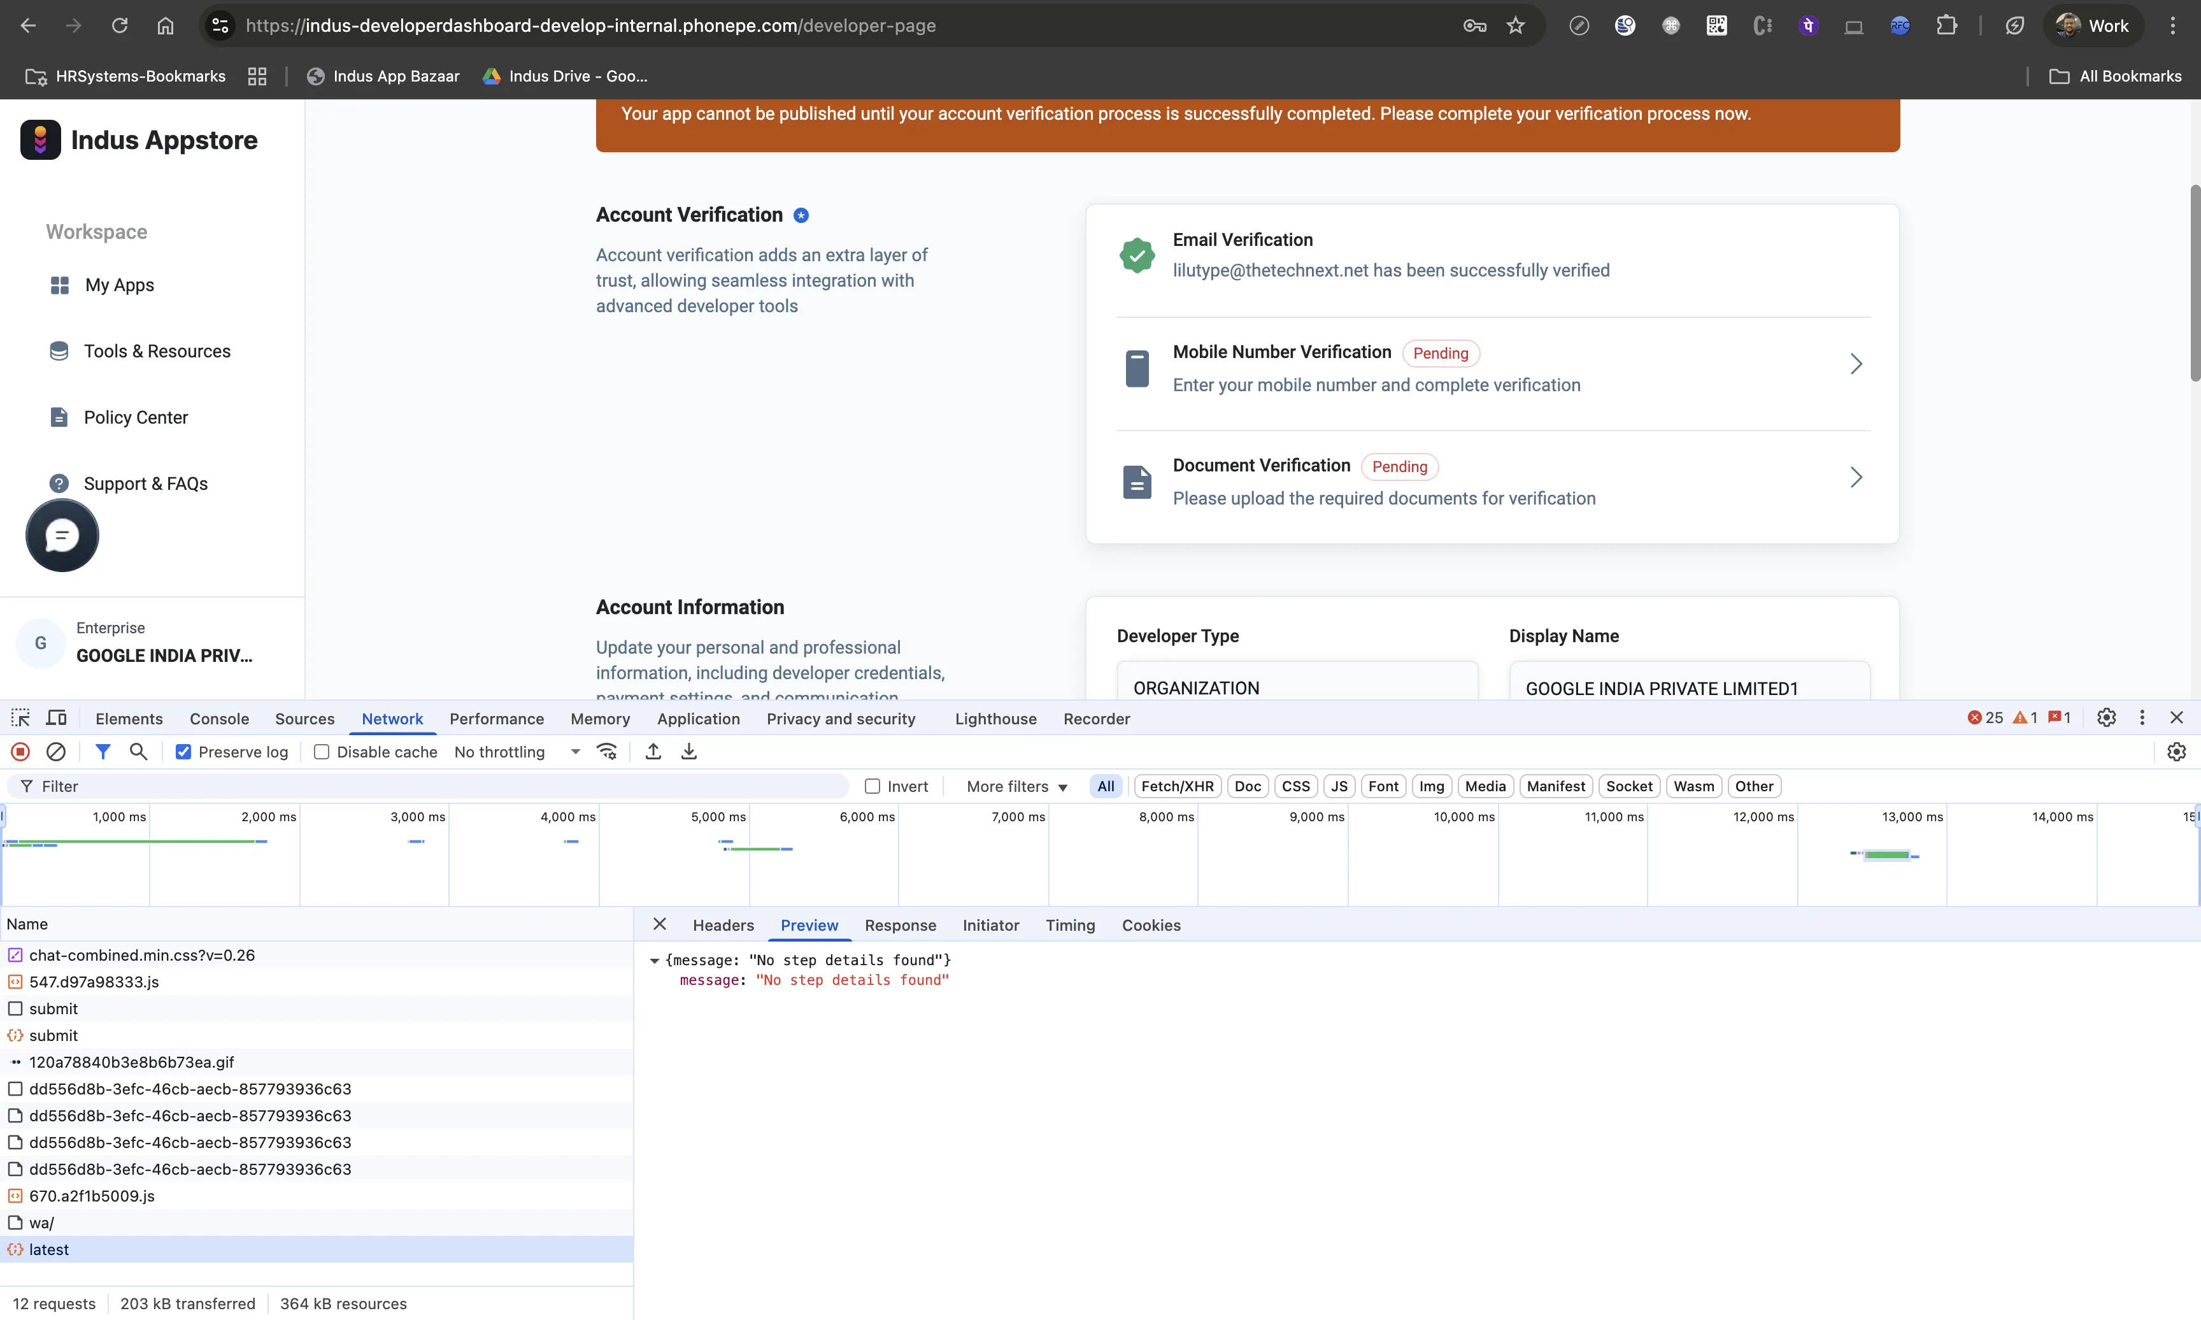The image size is (2201, 1320).
Task: Bookmark this page with star icon
Action: point(1516,25)
